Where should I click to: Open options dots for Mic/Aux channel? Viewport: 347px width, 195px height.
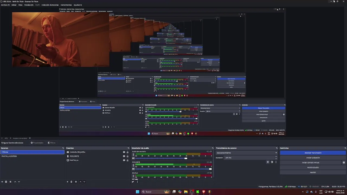[x=133, y=176]
